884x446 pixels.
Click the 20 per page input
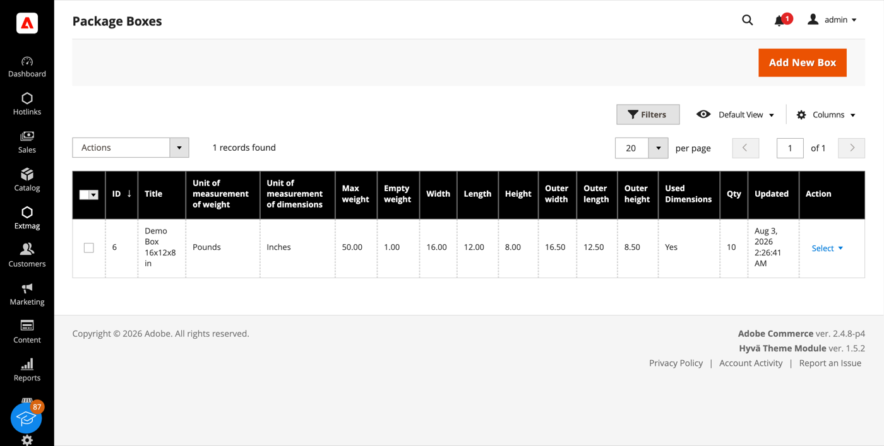[x=631, y=148]
